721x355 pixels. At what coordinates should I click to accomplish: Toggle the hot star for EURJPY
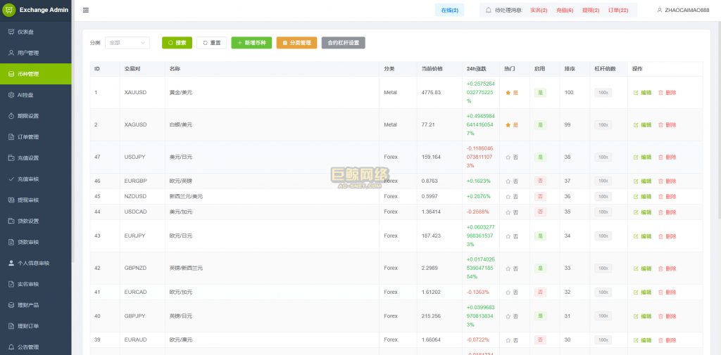coord(508,236)
